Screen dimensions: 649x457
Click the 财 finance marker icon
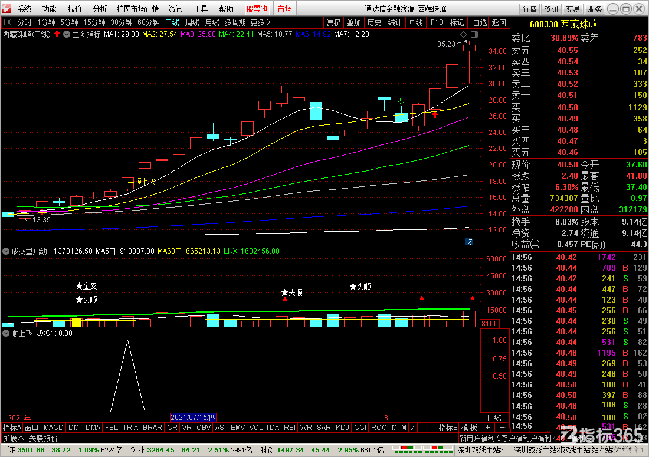(468, 242)
